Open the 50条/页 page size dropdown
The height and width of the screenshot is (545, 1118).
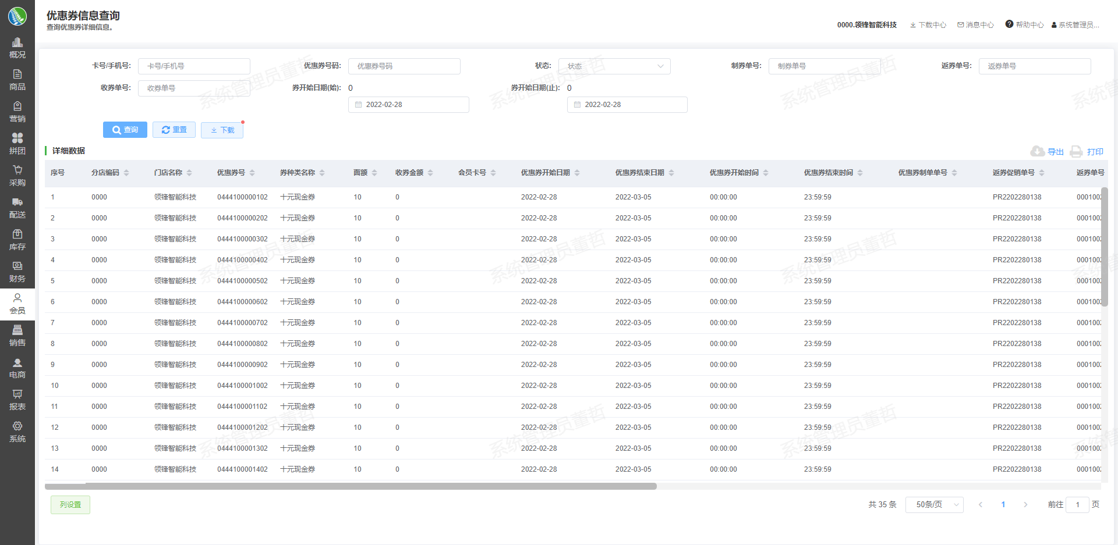pyautogui.click(x=934, y=505)
